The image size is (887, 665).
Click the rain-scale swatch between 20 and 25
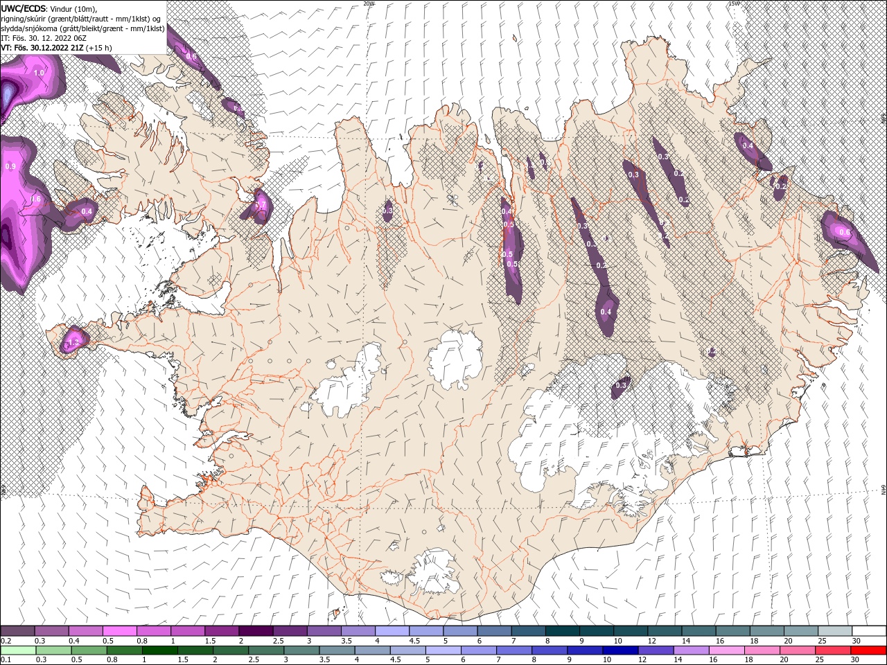(797, 650)
